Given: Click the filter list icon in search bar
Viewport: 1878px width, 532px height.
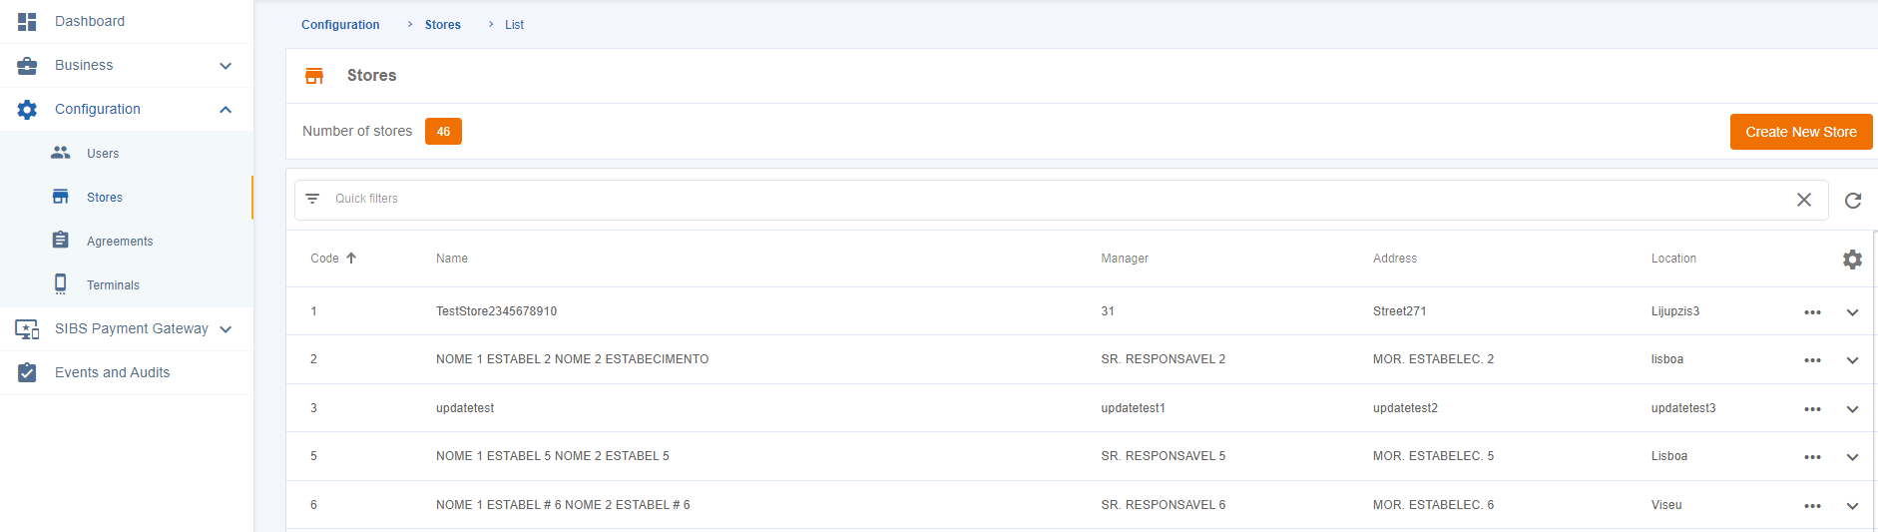Looking at the screenshot, I should pos(312,199).
